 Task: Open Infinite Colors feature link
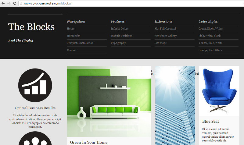[x=120, y=29]
